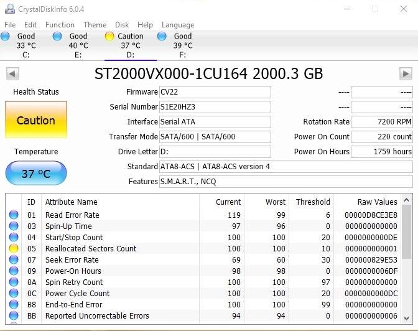Click the Raw Values column header

[368, 202]
